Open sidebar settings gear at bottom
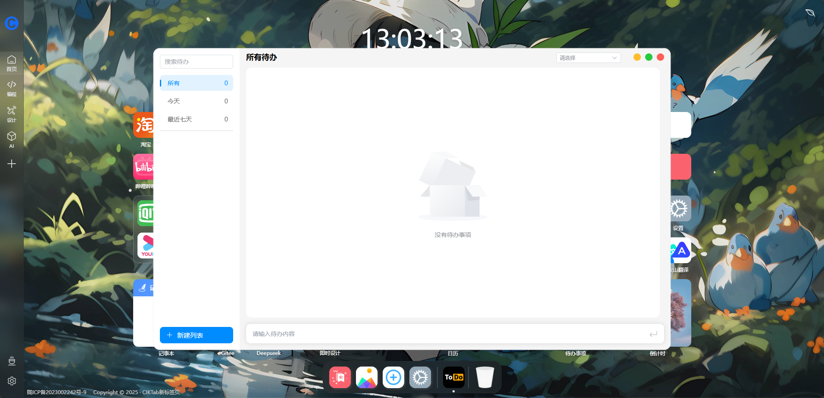 pyautogui.click(x=12, y=381)
